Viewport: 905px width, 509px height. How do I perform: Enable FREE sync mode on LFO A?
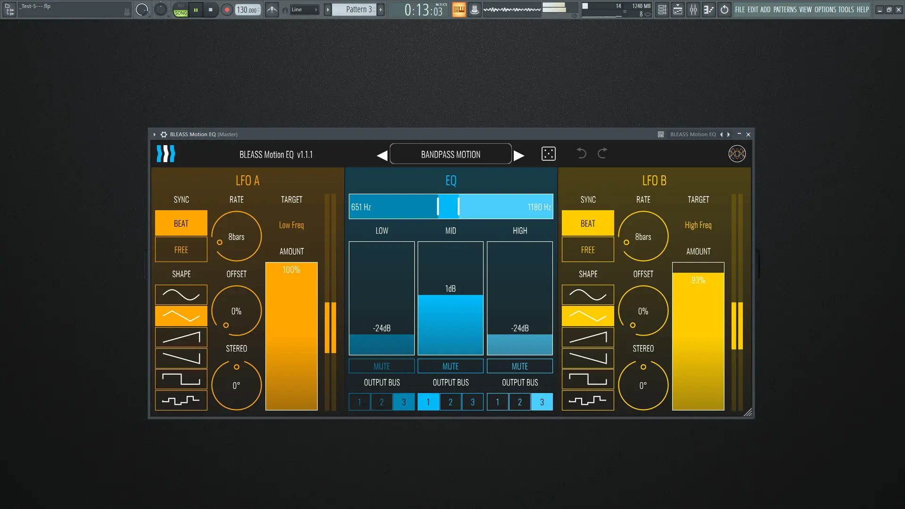pyautogui.click(x=181, y=249)
